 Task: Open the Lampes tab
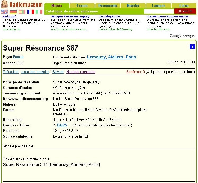click(x=159, y=6)
